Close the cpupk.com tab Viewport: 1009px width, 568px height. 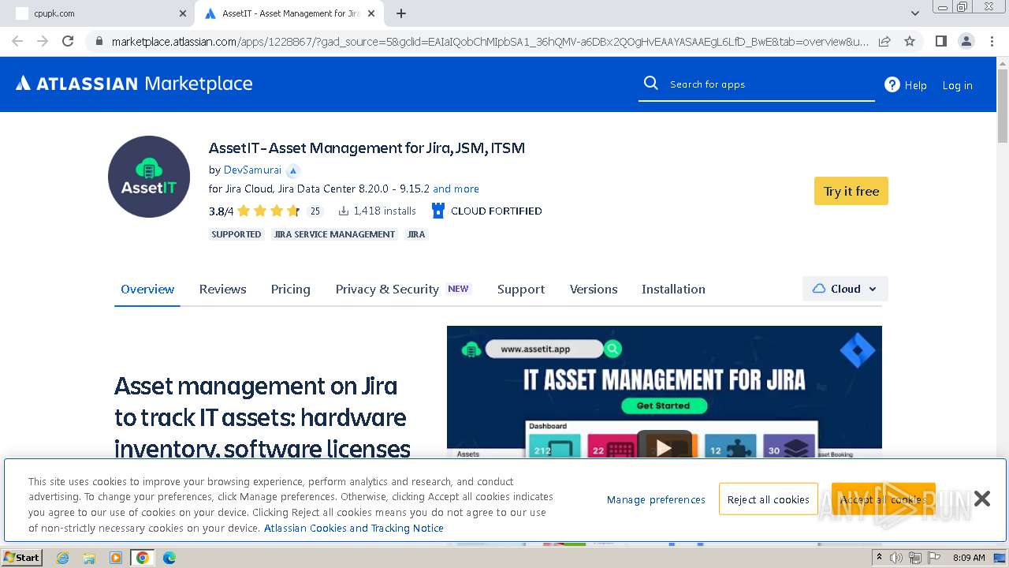pos(183,13)
